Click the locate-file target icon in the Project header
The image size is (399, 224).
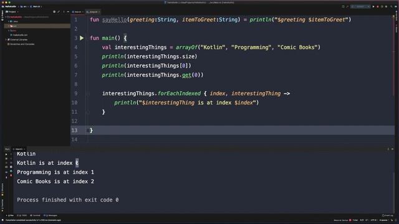click(54, 12)
